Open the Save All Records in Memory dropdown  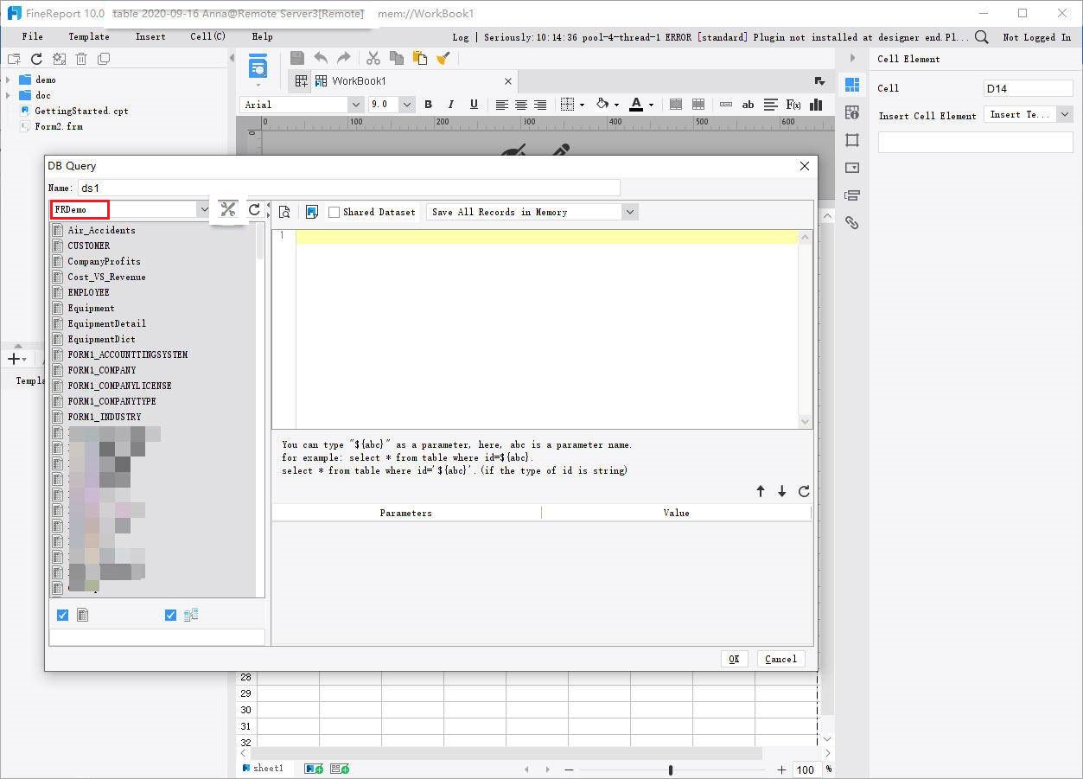(x=630, y=212)
